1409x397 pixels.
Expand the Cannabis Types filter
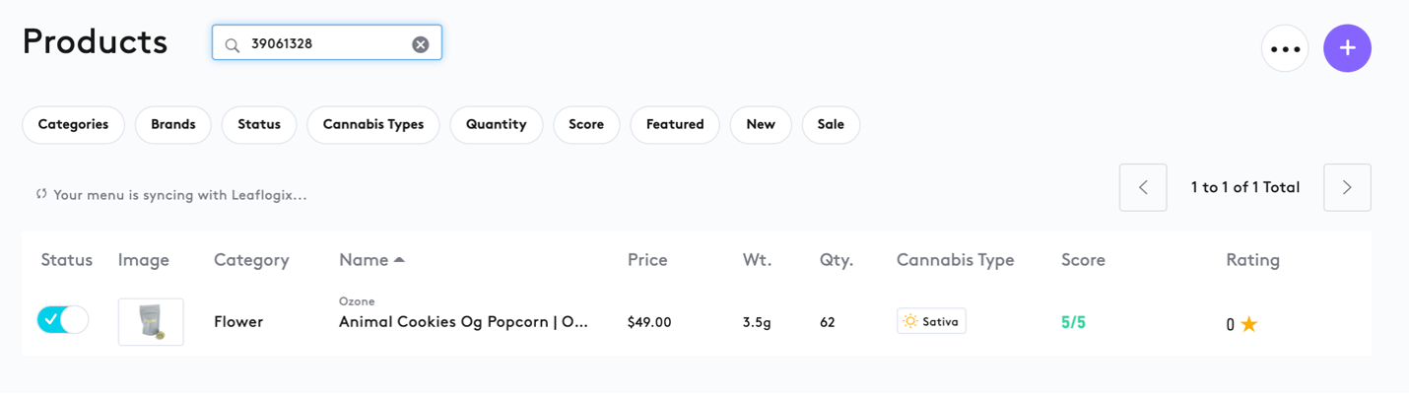coord(373,125)
